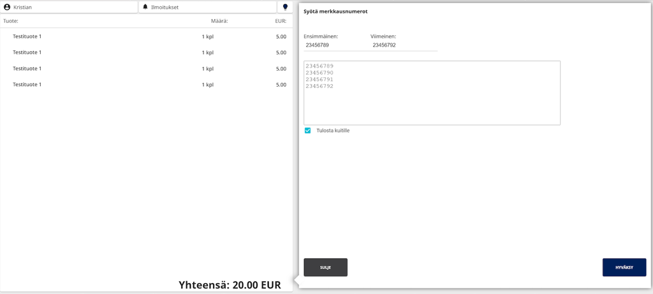Image resolution: width=653 pixels, height=294 pixels.
Task: Click the Yhteensä 20.00 EUR total
Action: (230, 285)
